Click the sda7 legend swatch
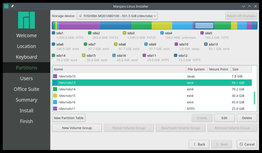 pos(85,44)
